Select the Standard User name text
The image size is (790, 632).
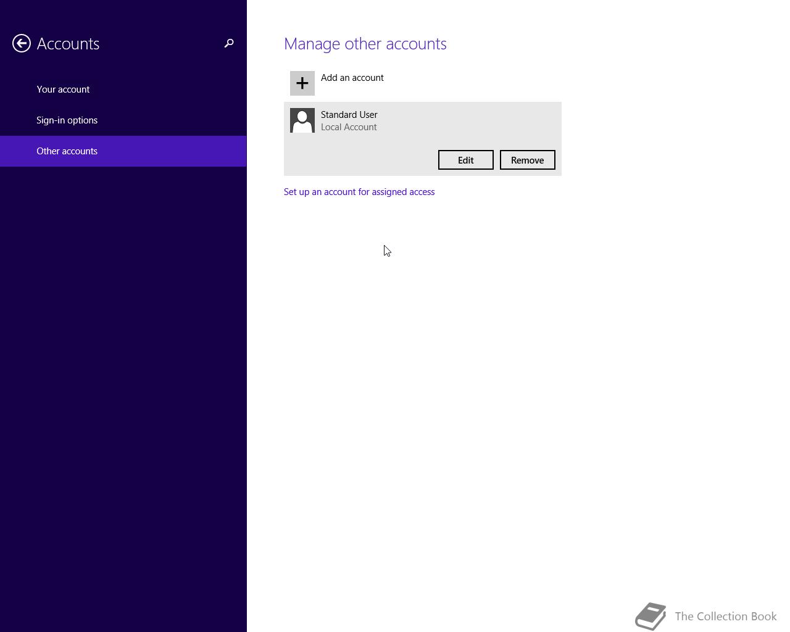(349, 115)
